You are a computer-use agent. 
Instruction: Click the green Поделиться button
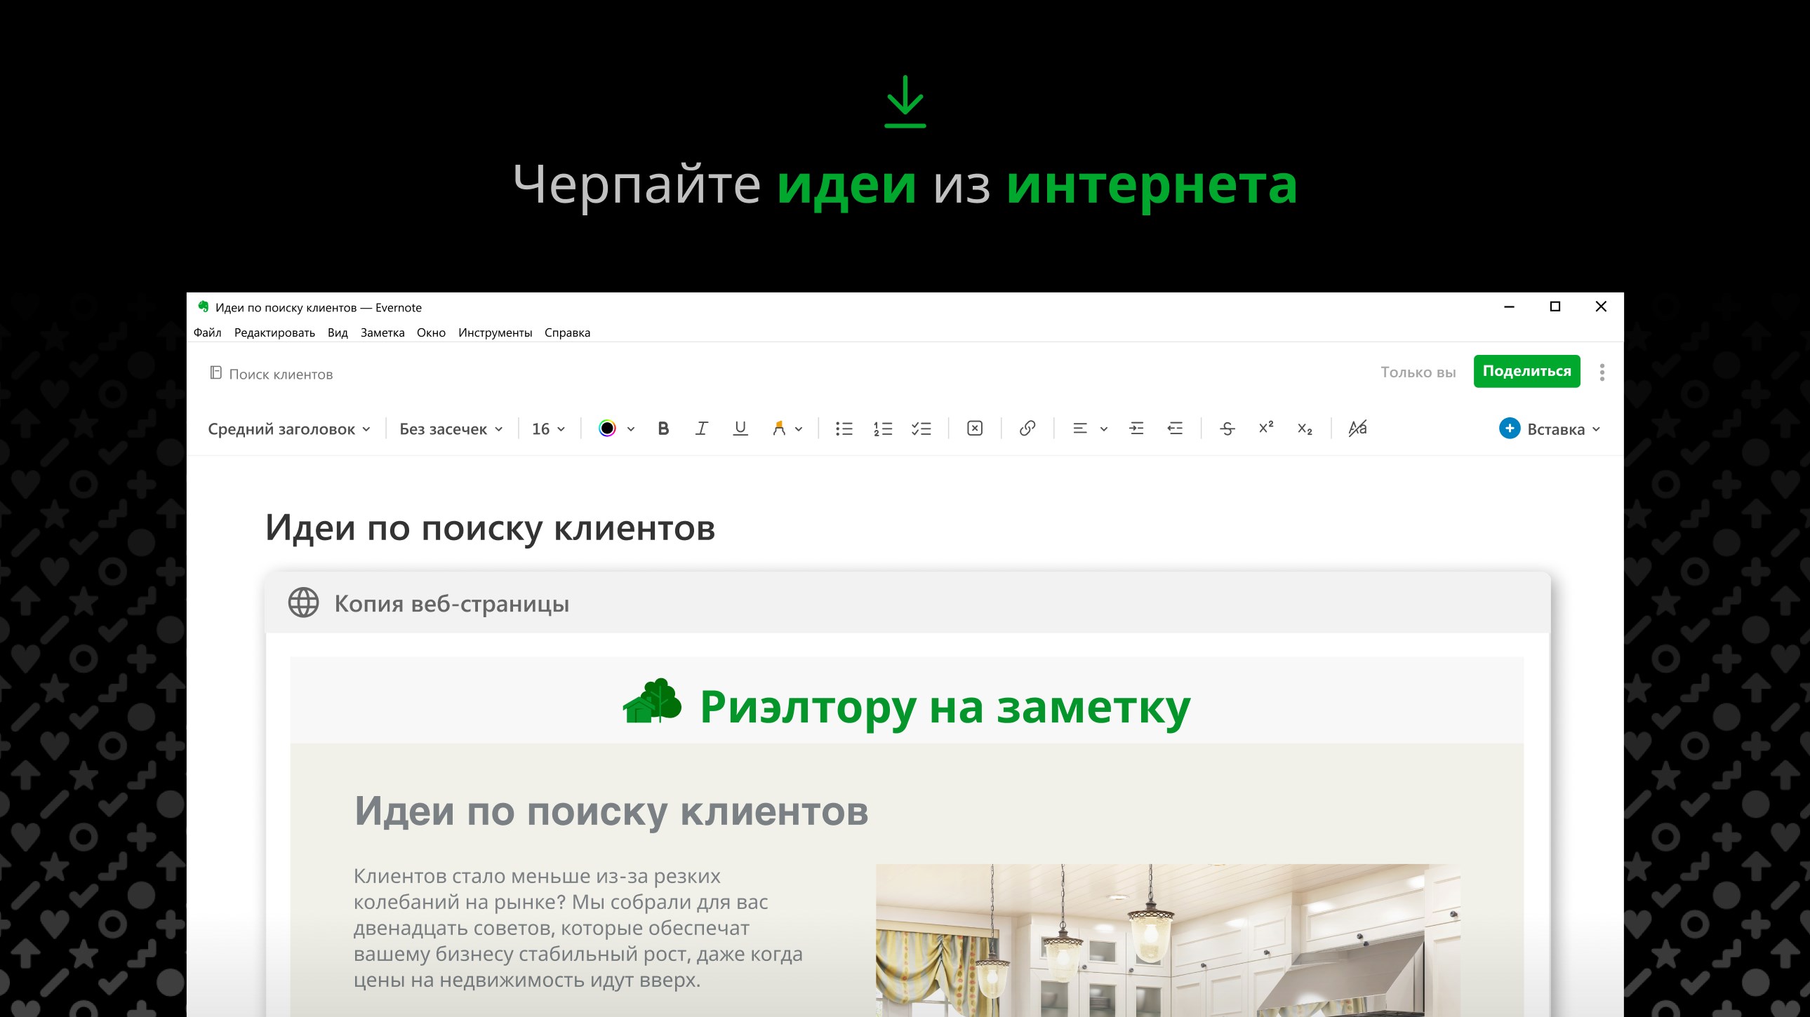pyautogui.click(x=1527, y=372)
